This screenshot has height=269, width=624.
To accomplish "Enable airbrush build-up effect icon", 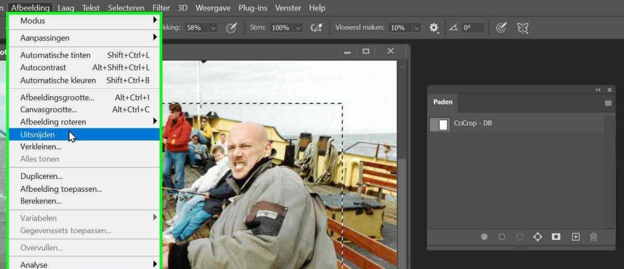I will 316,27.
